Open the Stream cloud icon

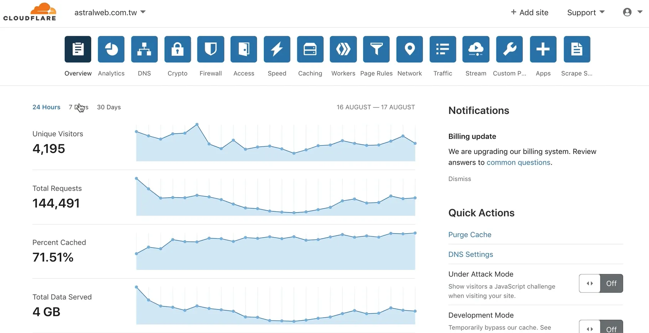476,49
